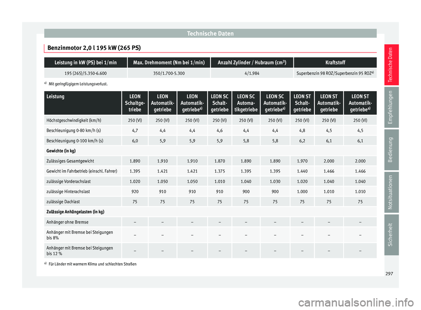The height and width of the screenshot is (310, 421).
Task: Click the LEON SC Automatikgetriebe header without footnote
Action: [246, 103]
